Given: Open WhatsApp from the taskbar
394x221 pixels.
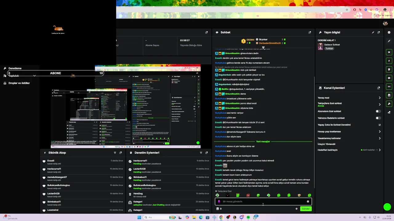Looking at the screenshot, I should [255, 217].
